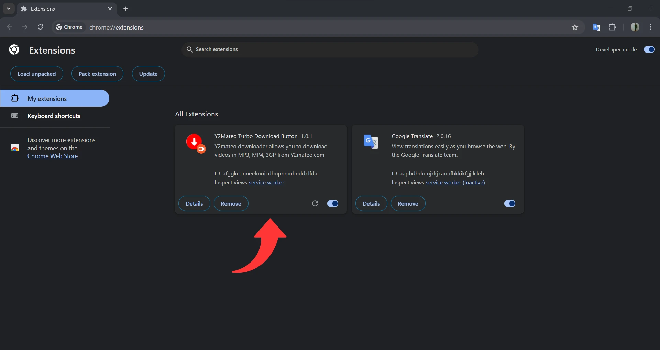This screenshot has height=350, width=660.
Task: Select My extensions in the sidebar
Action: pos(47,99)
